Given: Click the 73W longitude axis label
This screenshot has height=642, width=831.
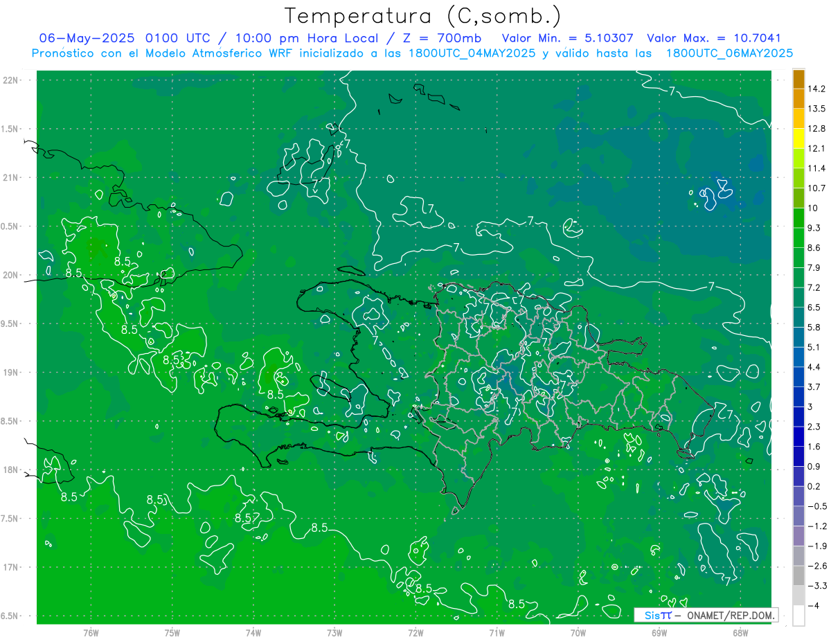Looking at the screenshot, I should click(x=334, y=633).
